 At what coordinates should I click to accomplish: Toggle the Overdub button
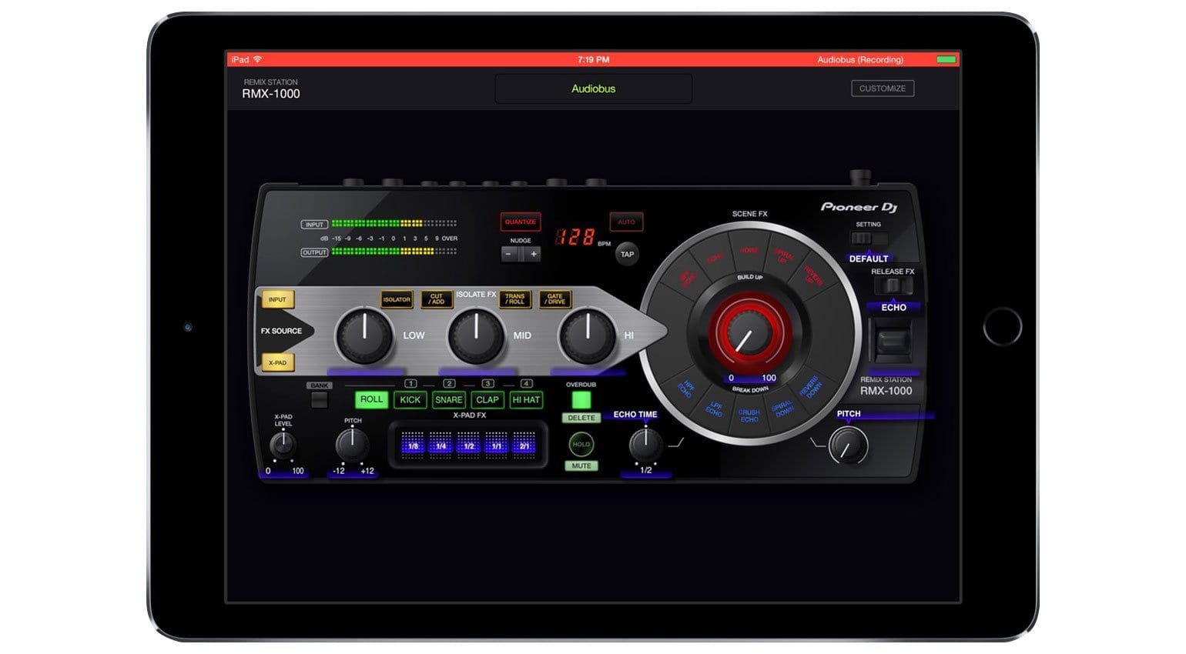[581, 399]
